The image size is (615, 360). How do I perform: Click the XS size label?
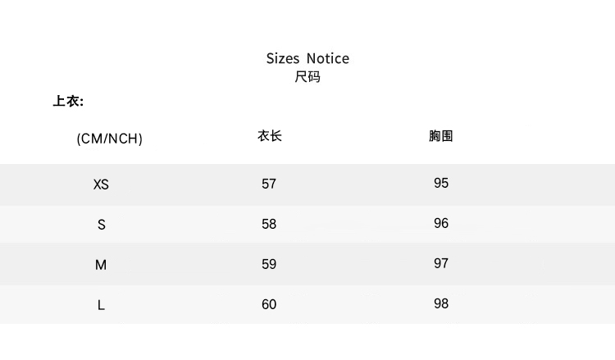[101, 185]
